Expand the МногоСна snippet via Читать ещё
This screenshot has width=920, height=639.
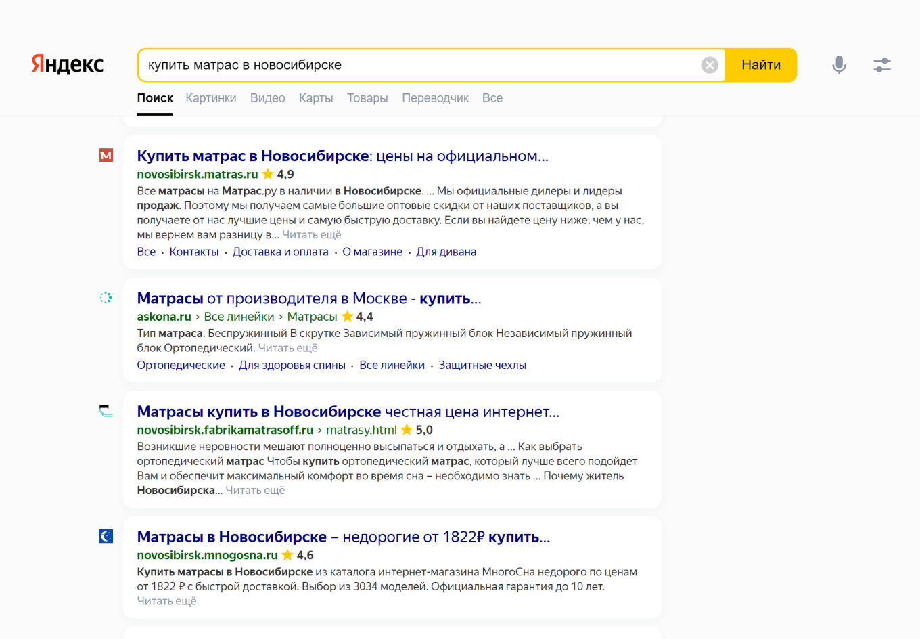coord(167,600)
